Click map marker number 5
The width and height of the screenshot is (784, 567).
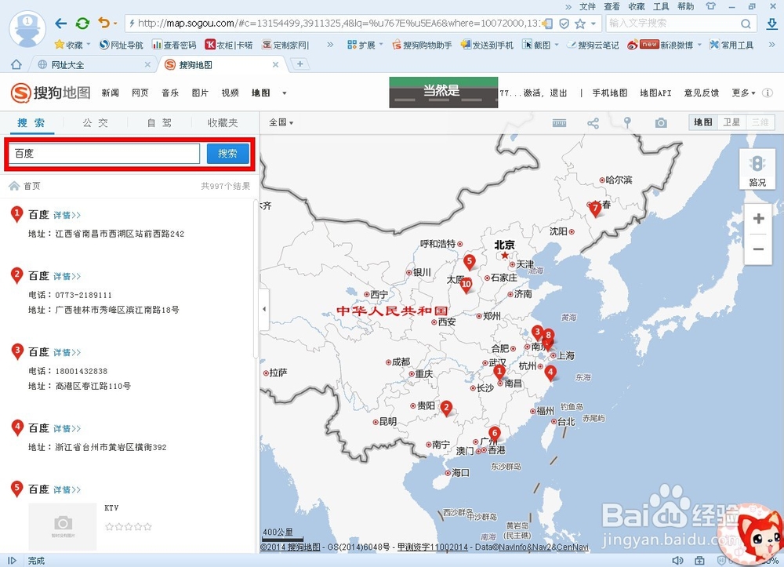pyautogui.click(x=469, y=261)
